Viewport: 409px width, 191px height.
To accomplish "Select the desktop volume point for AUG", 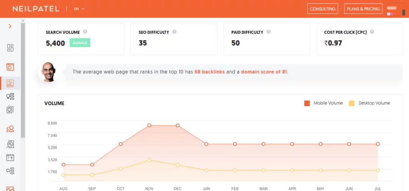I will 64,175.
